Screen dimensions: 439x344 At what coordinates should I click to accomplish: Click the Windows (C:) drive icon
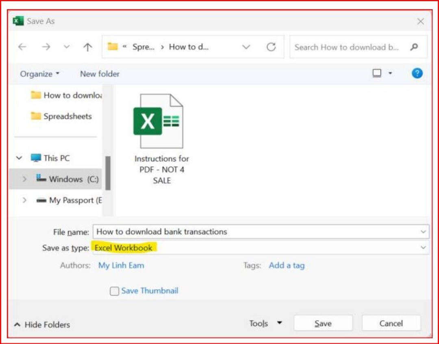click(40, 179)
